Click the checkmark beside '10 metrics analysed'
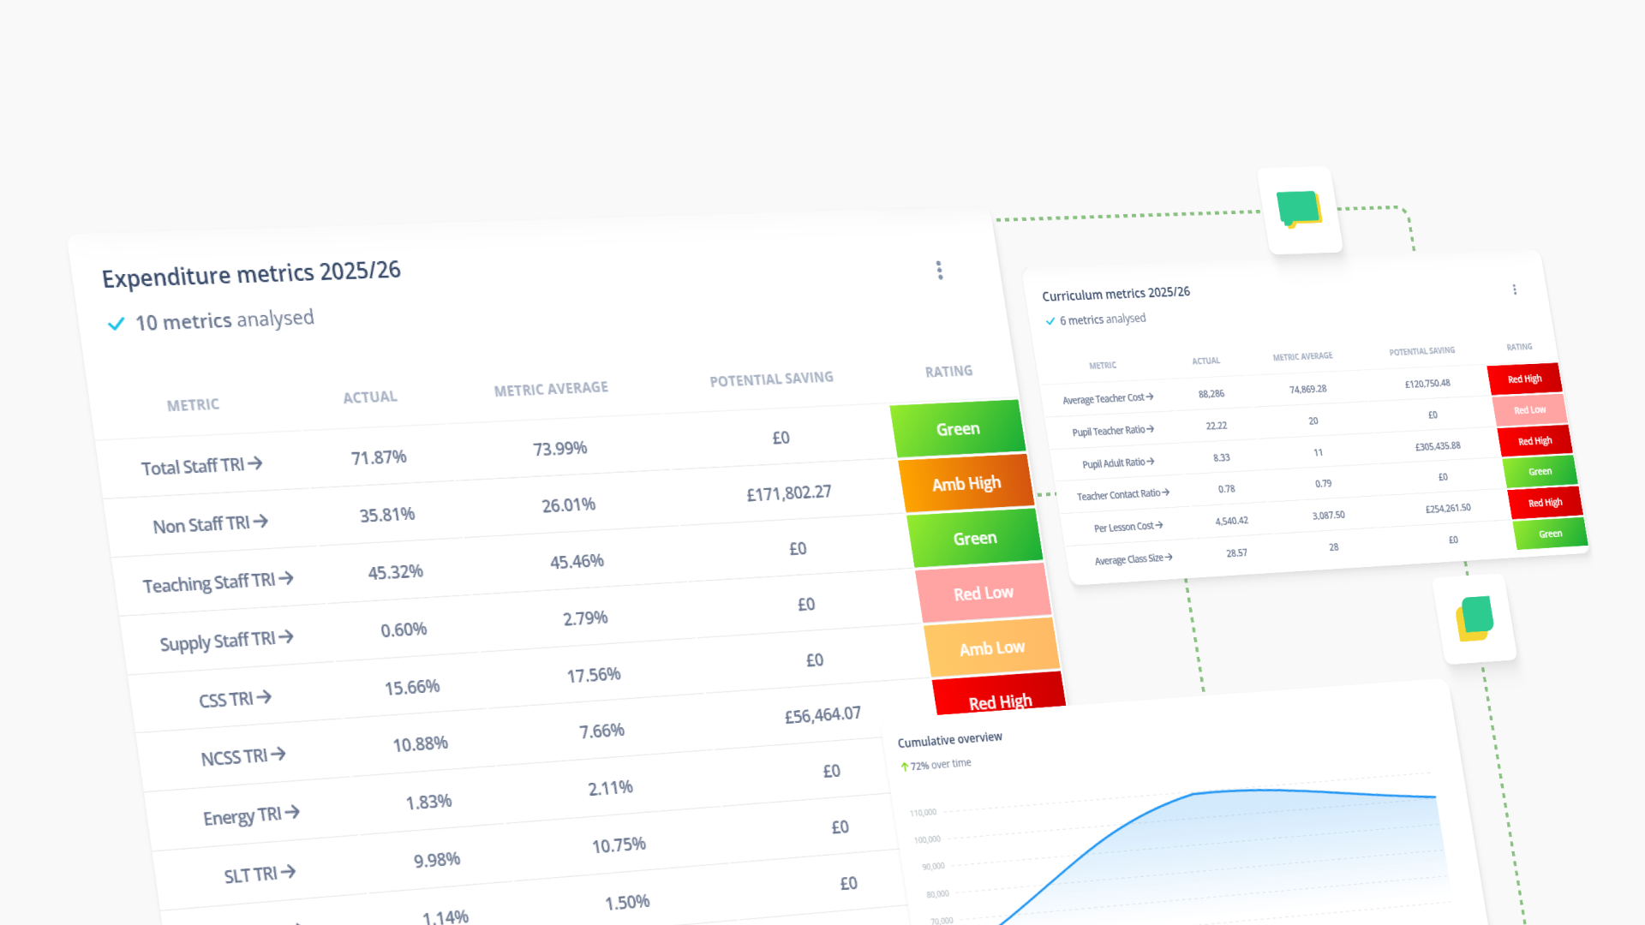The image size is (1645, 925). pos(117,323)
